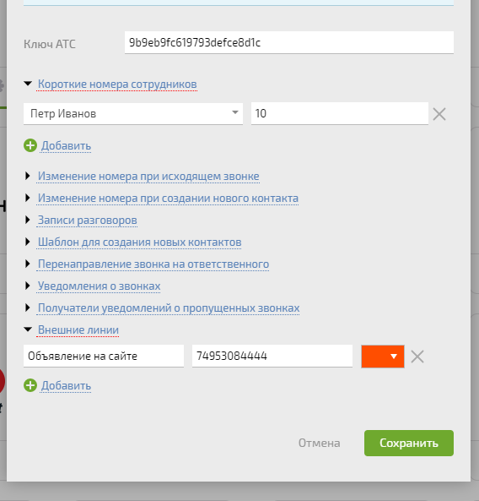Click green plus icon under short numbers
Screen dimensions: 479x501
point(30,145)
